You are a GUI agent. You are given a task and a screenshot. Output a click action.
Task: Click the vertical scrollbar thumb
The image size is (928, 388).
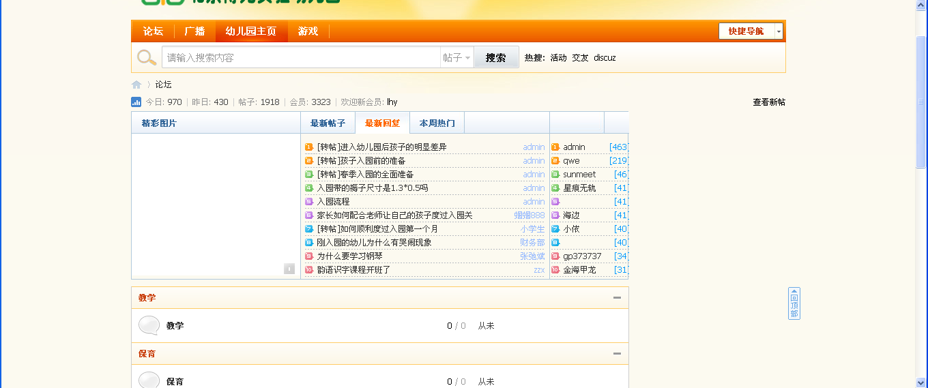(921, 101)
